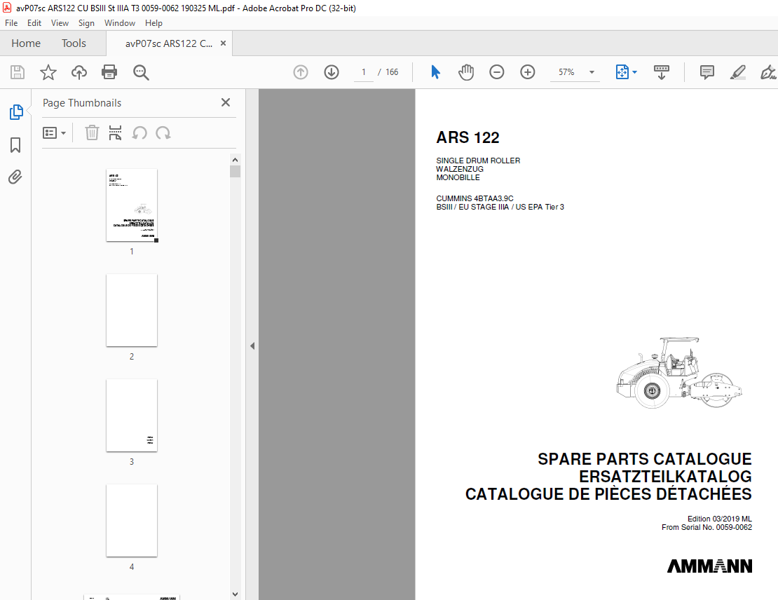Click the page break icon in the thumbnails toolbar

pos(115,133)
